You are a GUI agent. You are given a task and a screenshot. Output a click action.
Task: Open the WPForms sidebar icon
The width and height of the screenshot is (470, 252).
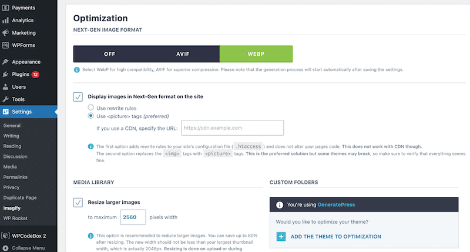pos(5,45)
